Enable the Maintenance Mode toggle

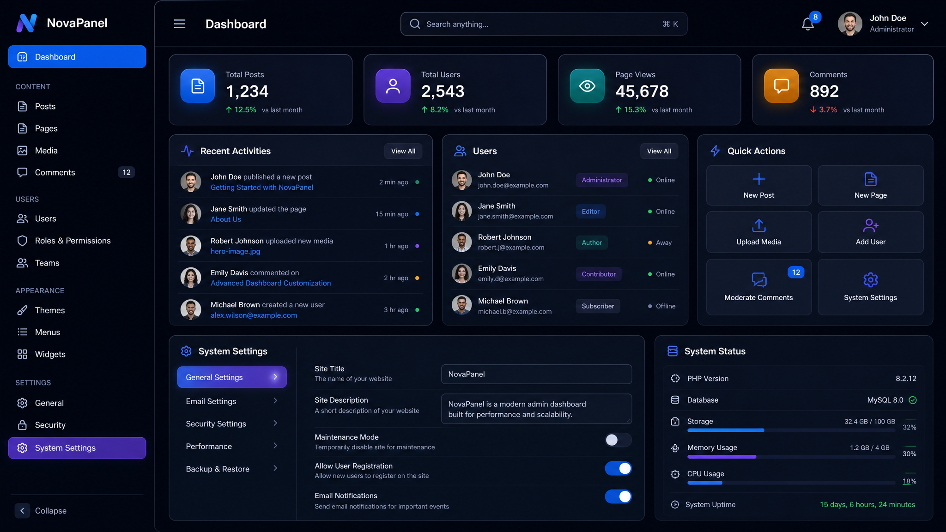[618, 440]
